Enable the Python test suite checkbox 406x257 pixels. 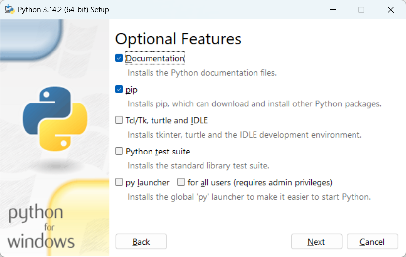point(119,151)
